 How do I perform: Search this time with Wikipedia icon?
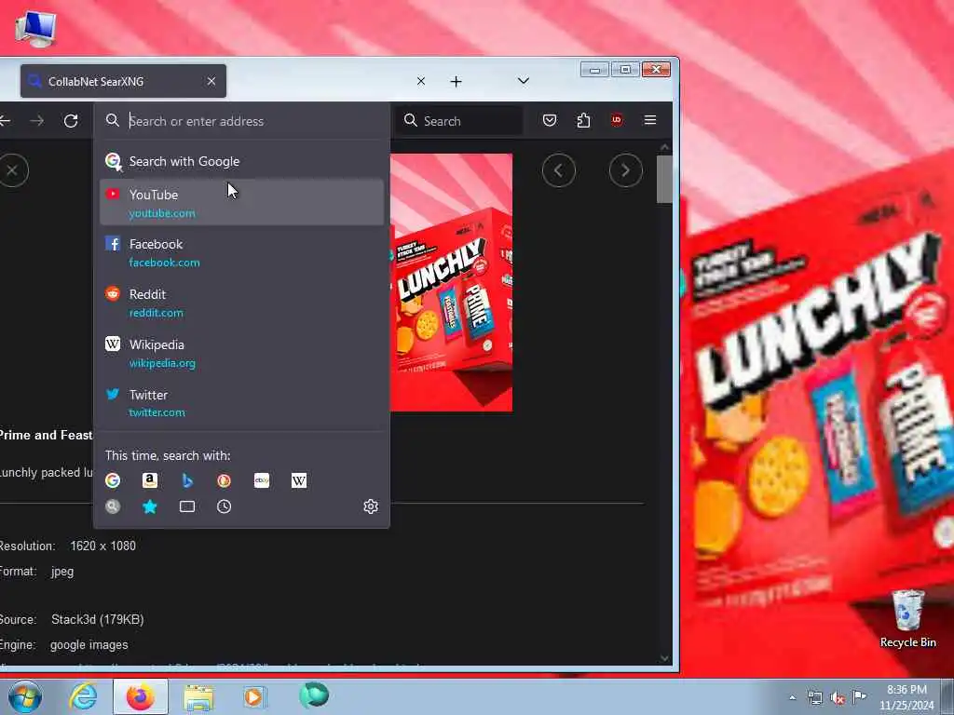299,480
